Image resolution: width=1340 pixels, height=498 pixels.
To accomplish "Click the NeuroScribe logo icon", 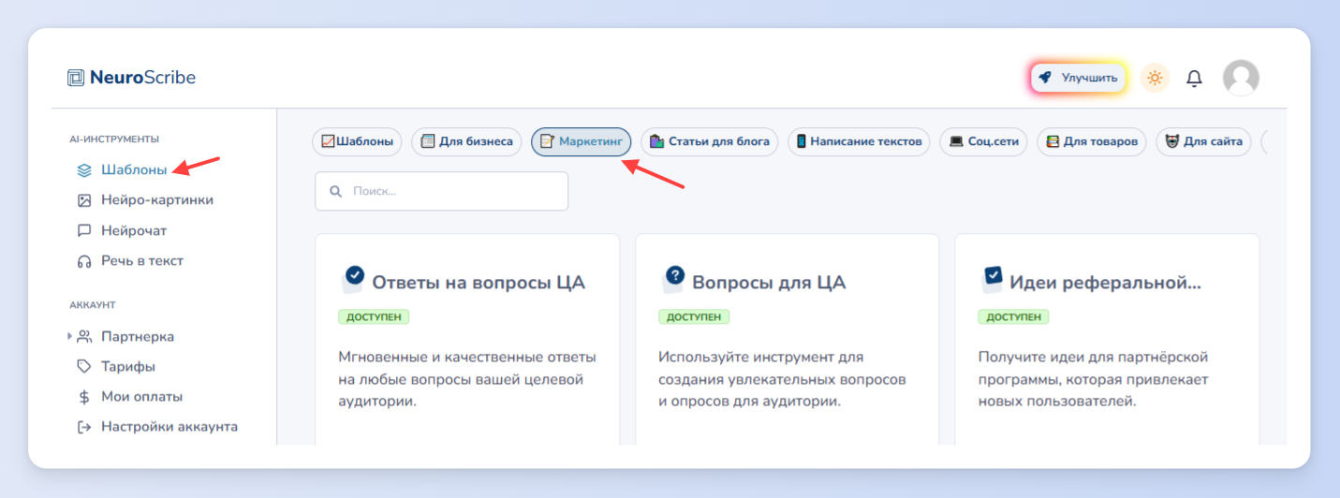I will (76, 78).
